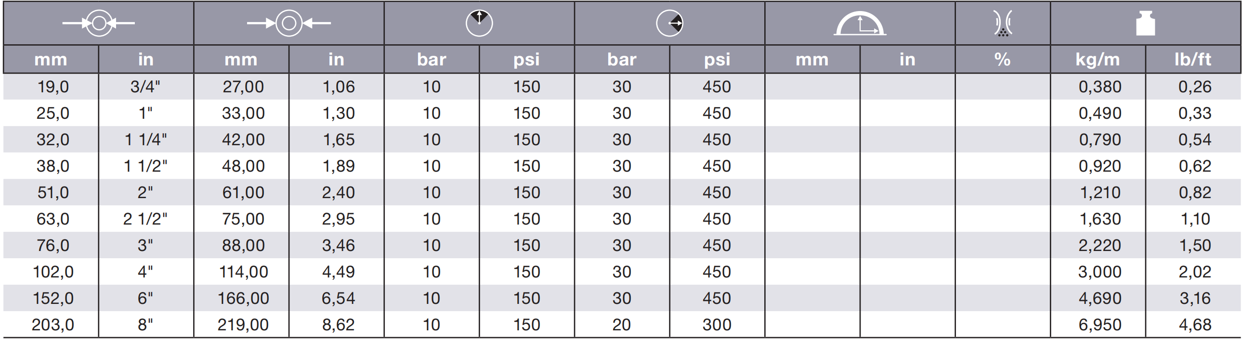1242x339 pixels.
Task: Click the vacuum percentage icon
Action: pyautogui.click(x=1003, y=24)
